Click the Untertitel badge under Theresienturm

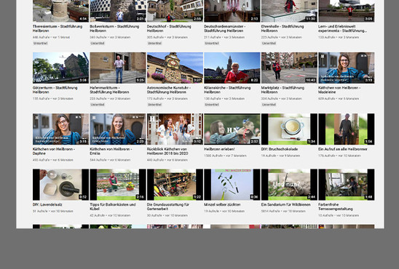tap(41, 43)
